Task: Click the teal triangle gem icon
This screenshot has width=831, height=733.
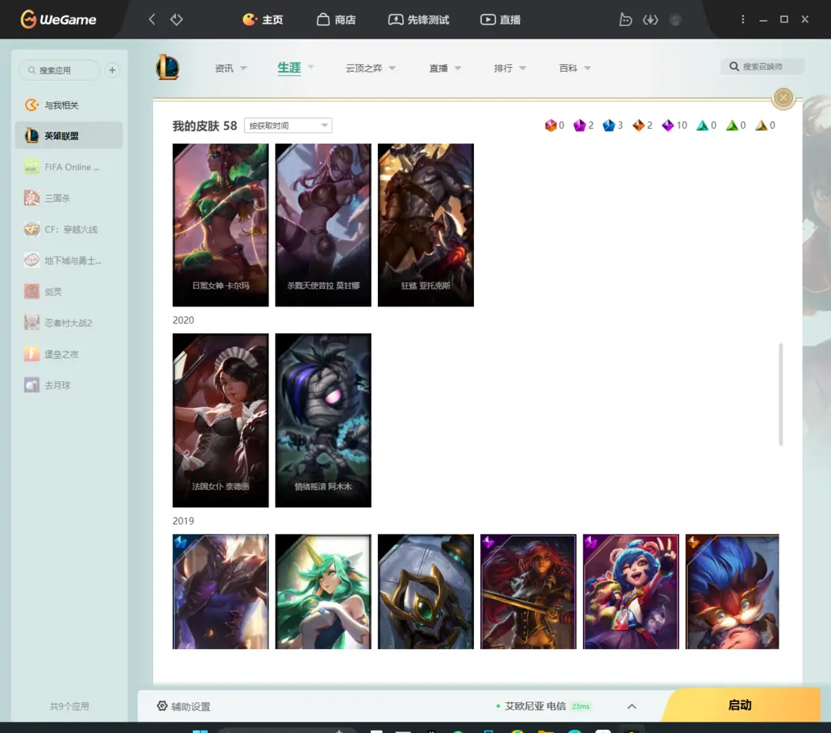Action: [x=703, y=126]
